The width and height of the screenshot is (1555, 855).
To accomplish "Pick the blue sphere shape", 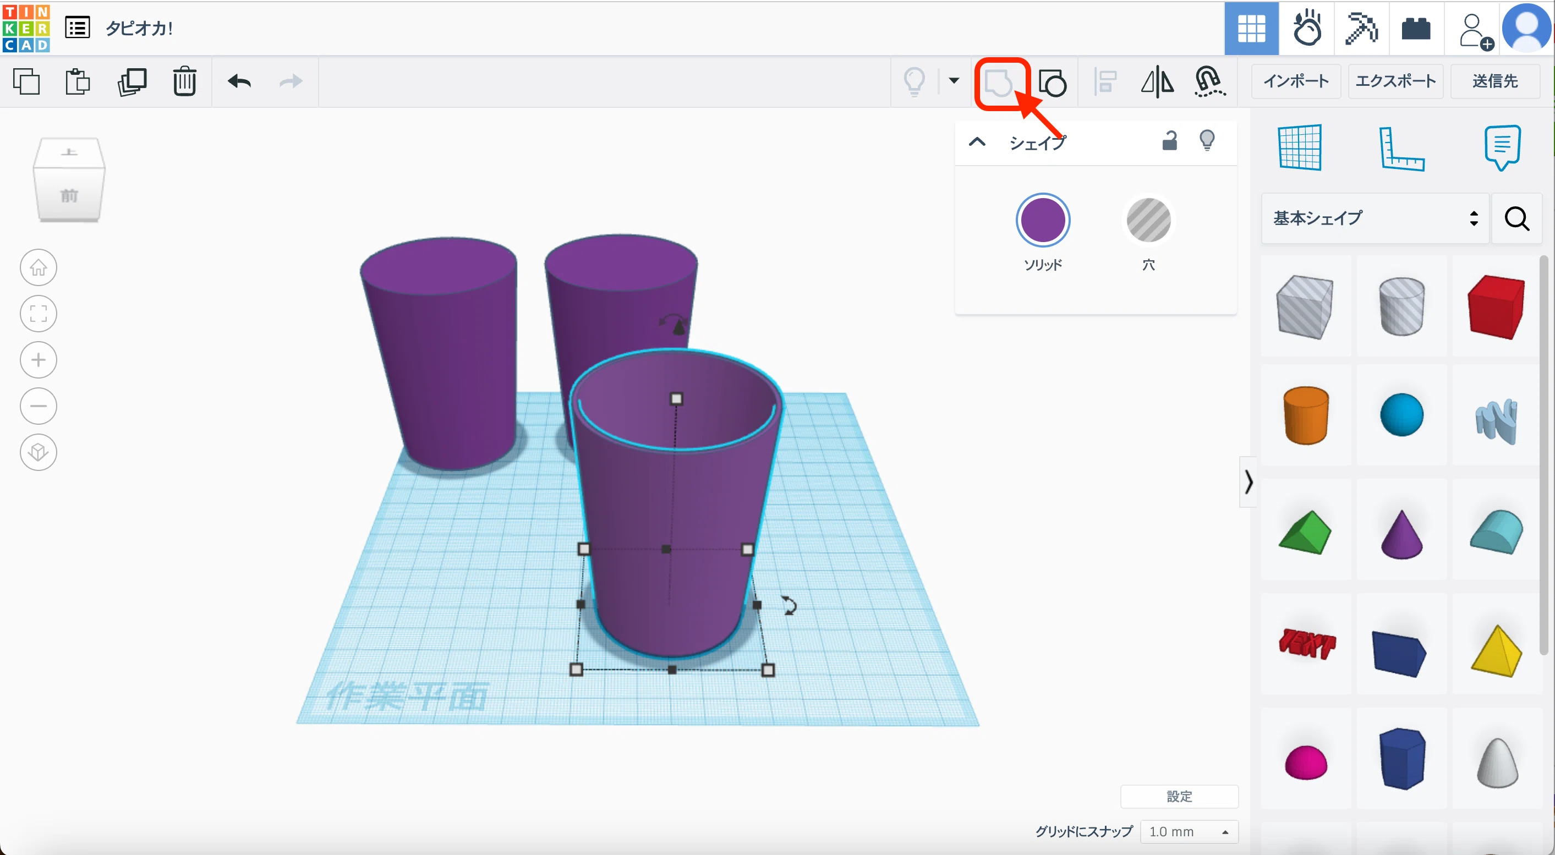I will [1401, 415].
